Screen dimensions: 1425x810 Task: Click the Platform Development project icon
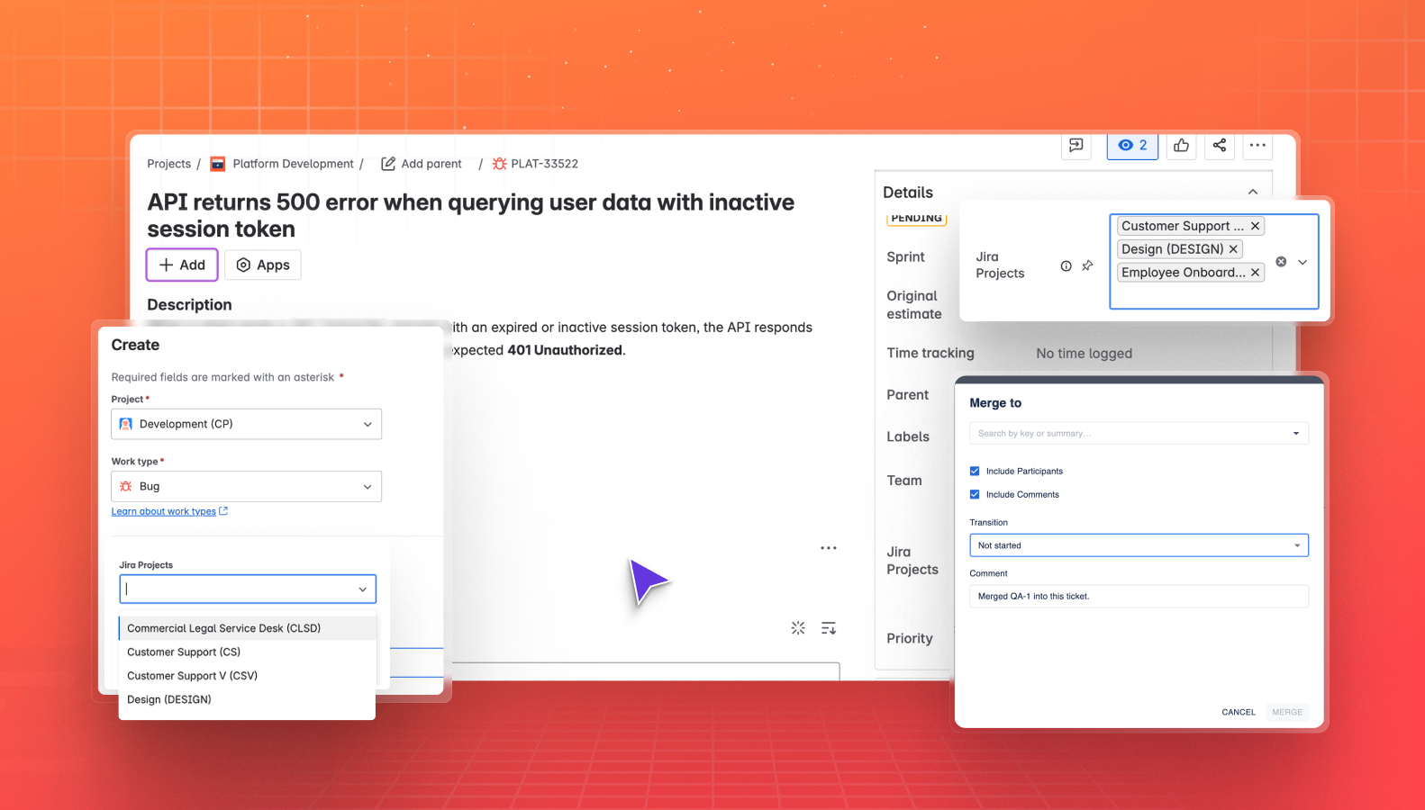[x=217, y=164]
